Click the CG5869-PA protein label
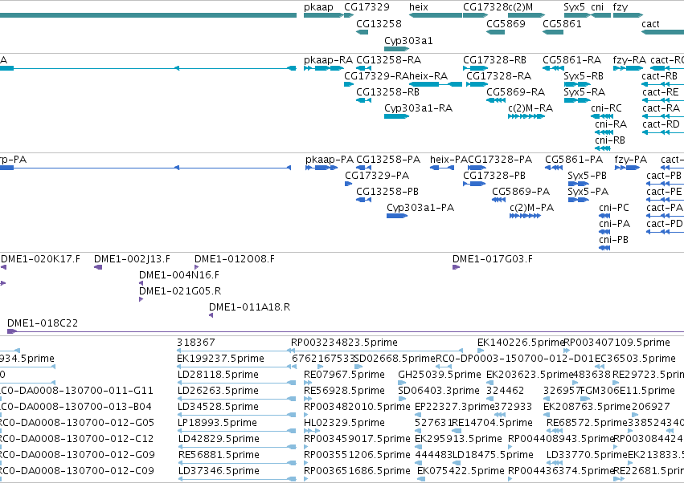This screenshot has height=483, width=684. pos(521,192)
